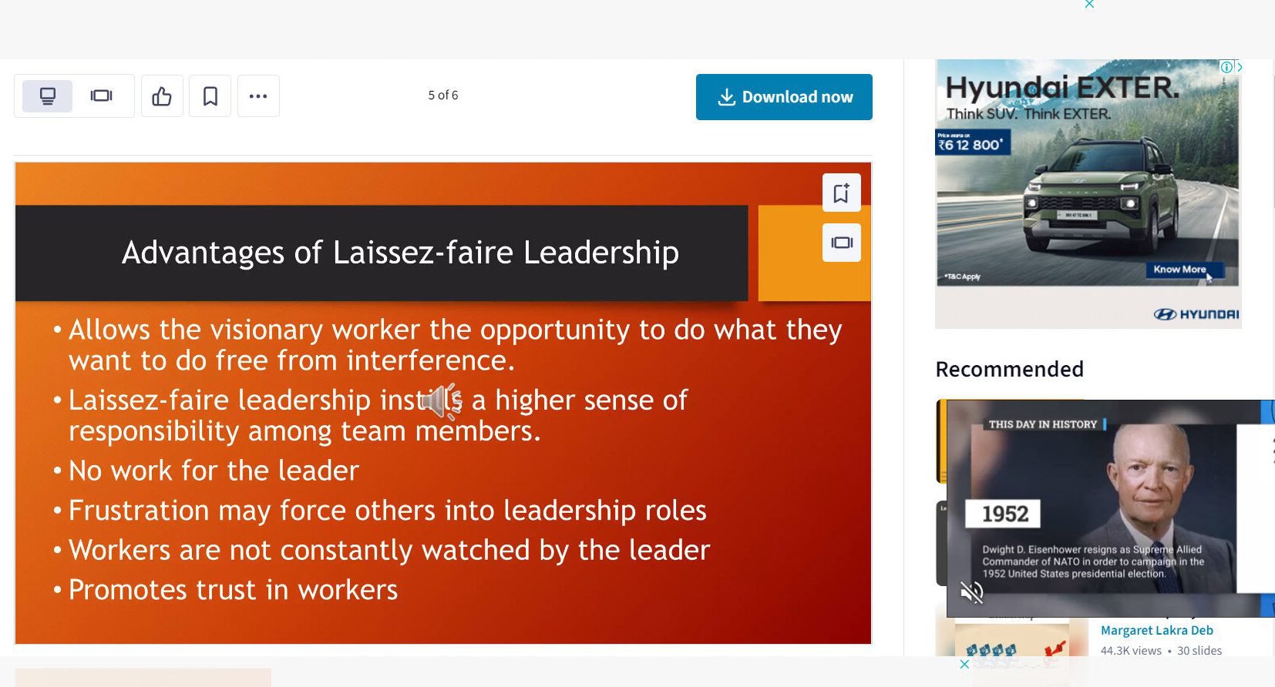The width and height of the screenshot is (1275, 687).
Task: Click the Hyundai logo in the ad
Action: [1196, 314]
